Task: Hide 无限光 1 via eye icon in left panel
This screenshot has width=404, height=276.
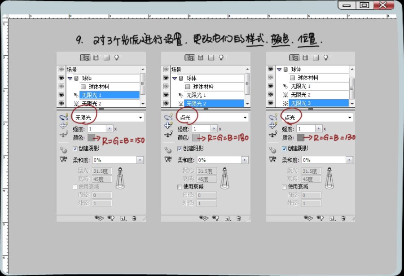Action: coord(61,95)
